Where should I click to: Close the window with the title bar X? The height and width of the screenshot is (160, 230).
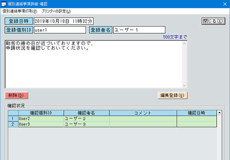[x=225, y=4]
